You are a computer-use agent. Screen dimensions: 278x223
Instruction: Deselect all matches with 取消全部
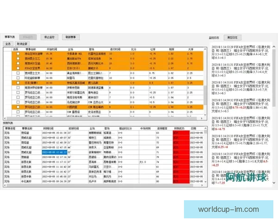point(22,44)
